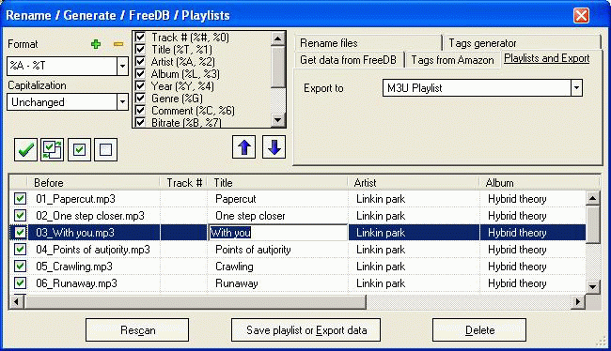Uncheck the 01_Papercut.mp3 row checkbox
This screenshot has height=351, width=611.
click(x=20, y=198)
